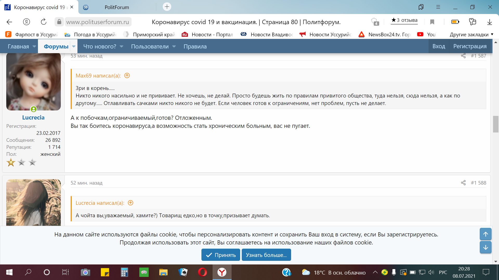This screenshot has height=280, width=499.
Task: Click the scroll-to-bottom arrow button
Action: pos(485,247)
